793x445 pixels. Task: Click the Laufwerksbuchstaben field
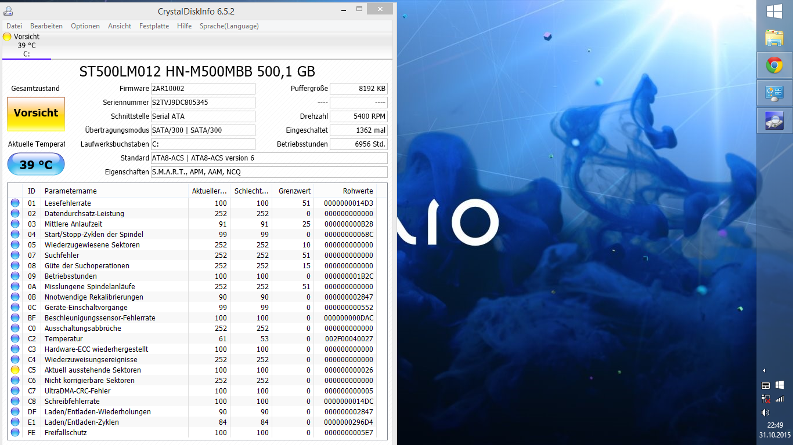coord(203,144)
